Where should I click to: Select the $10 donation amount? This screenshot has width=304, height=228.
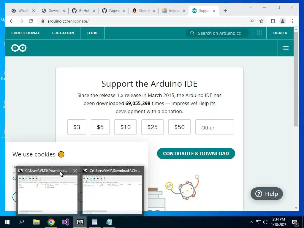[x=126, y=127]
